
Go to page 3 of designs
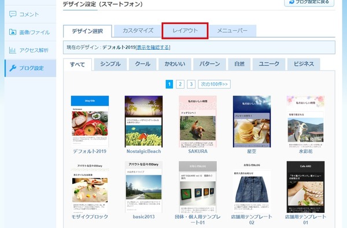coord(191,84)
